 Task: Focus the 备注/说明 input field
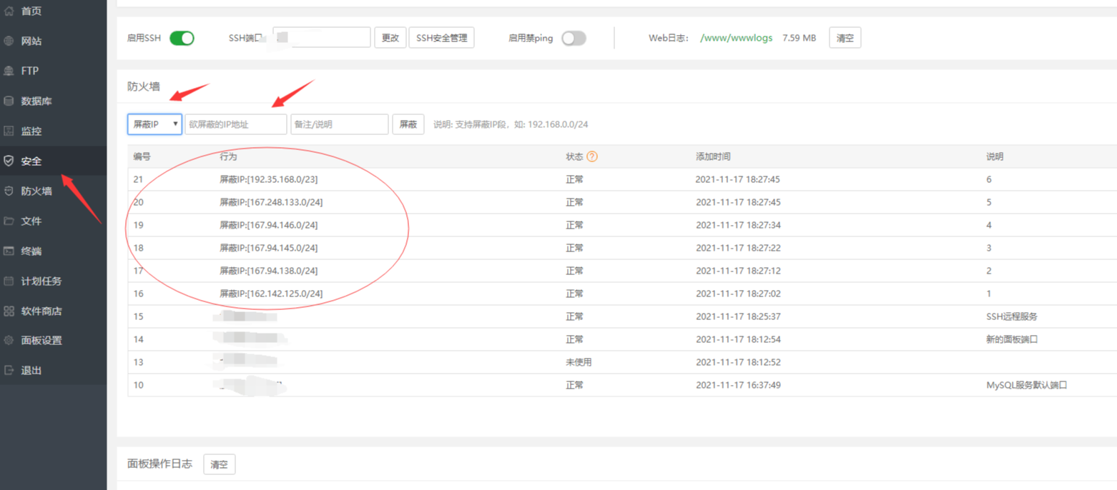pyautogui.click(x=340, y=124)
